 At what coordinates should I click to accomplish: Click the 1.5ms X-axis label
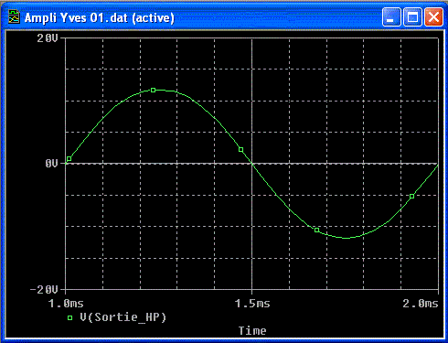point(252,304)
